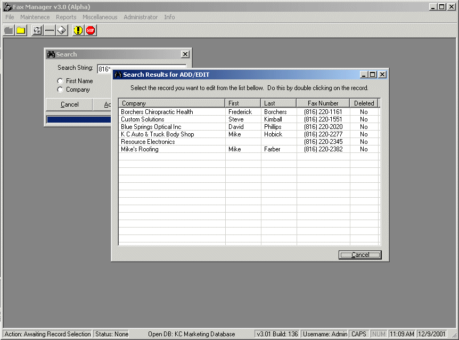459x340 pixels.
Task: Click the blue search progress bar
Action: click(78, 119)
